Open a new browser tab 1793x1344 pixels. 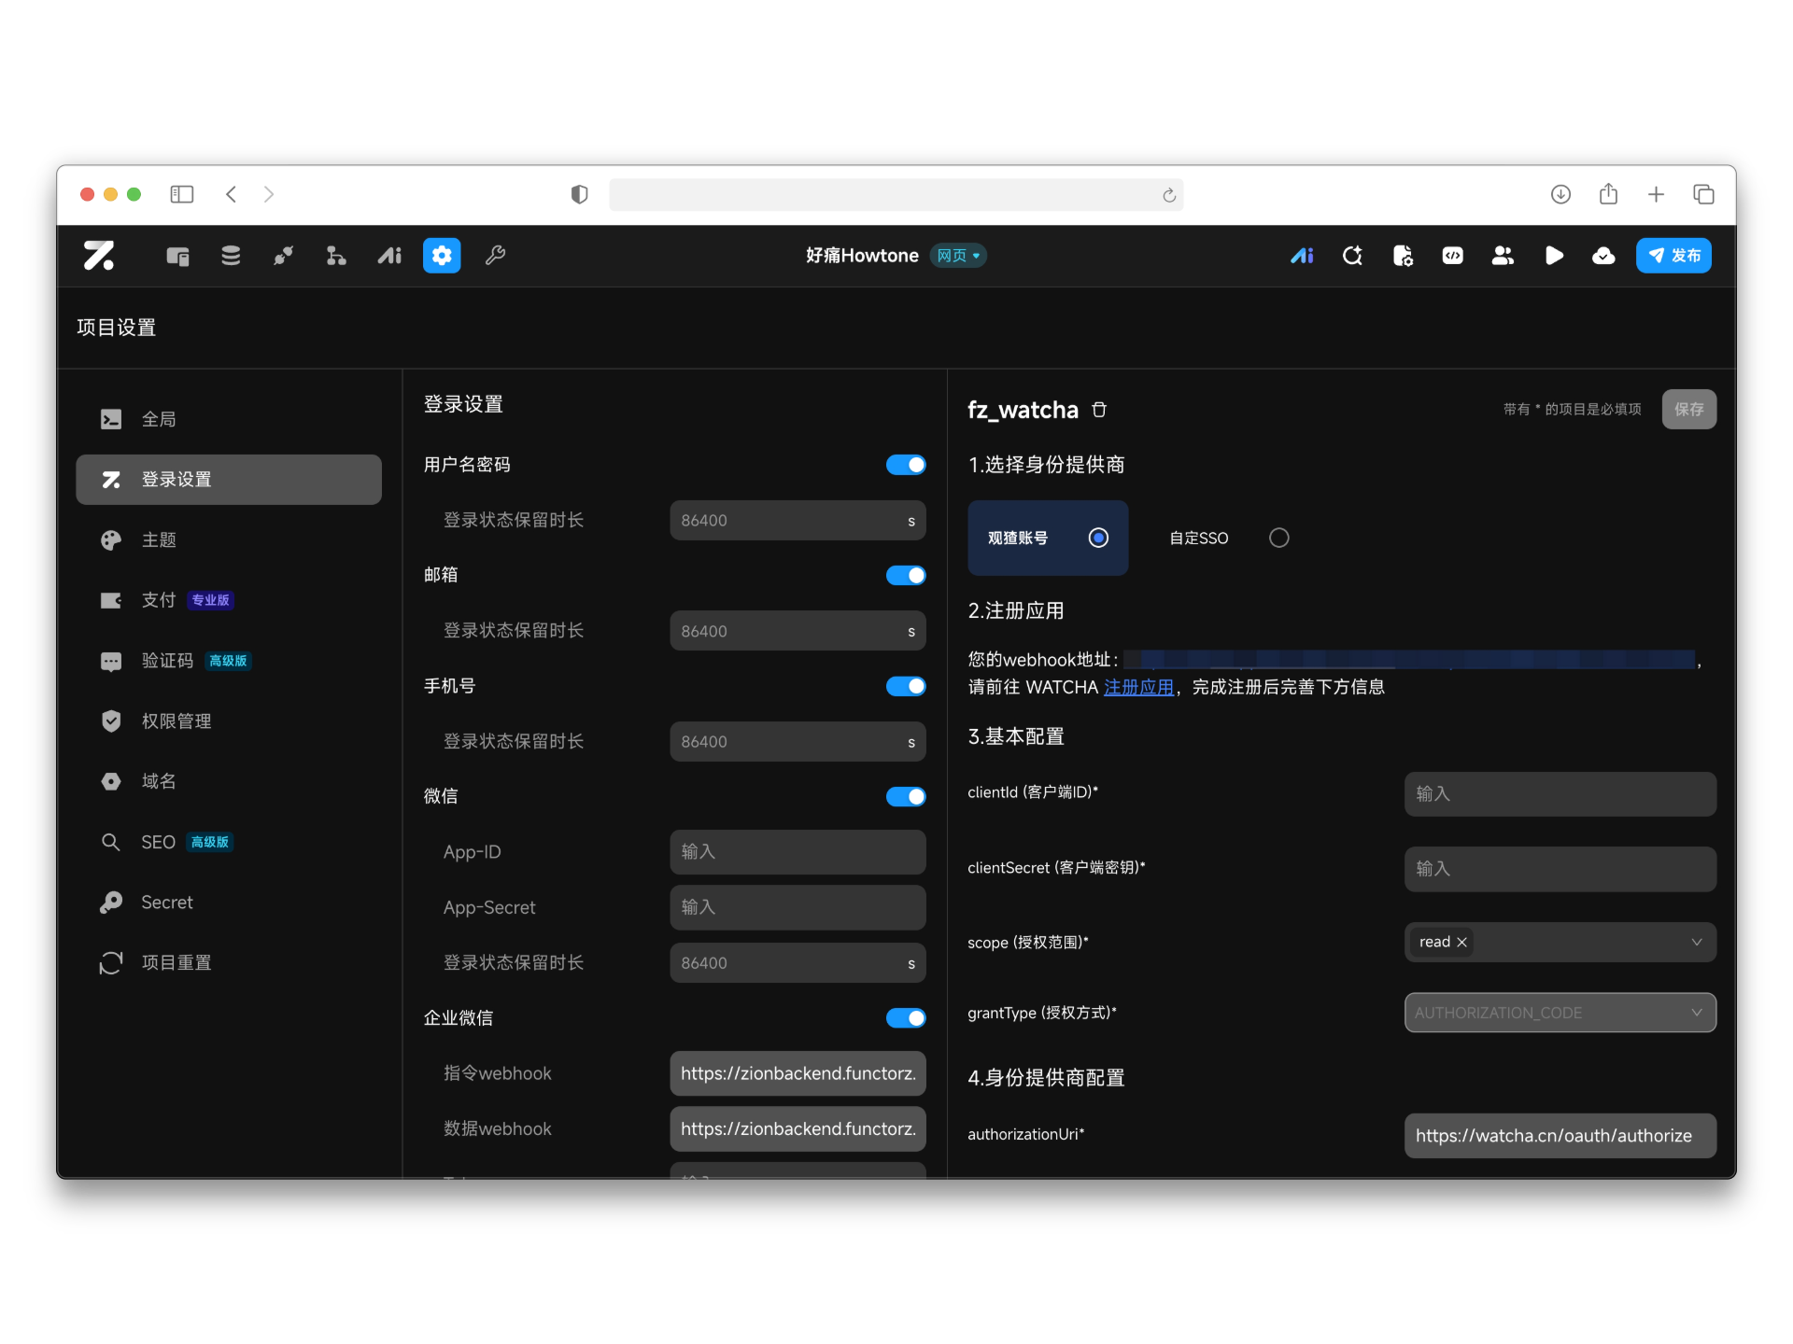point(1656,194)
